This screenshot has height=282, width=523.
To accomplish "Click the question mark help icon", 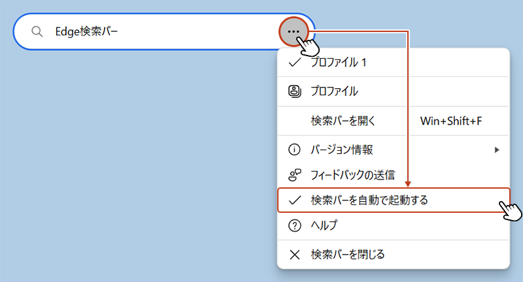I will pyautogui.click(x=295, y=226).
